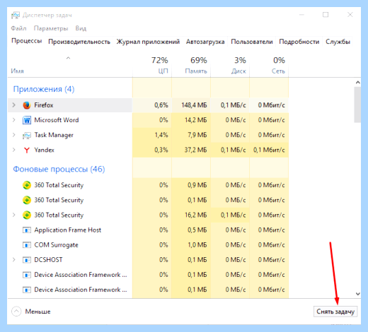The height and width of the screenshot is (332, 368).
Task: Sort by the Диск column header
Action: pos(230,66)
